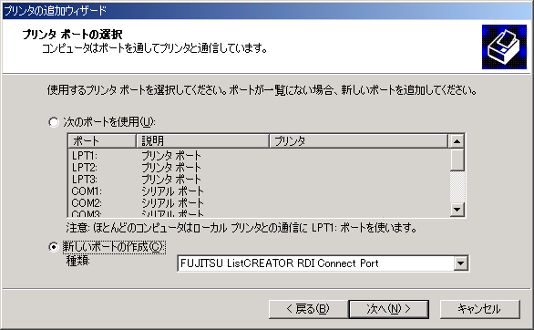Select the COM2: row in port list
Viewport: 534px width, 330px height.
point(259,203)
